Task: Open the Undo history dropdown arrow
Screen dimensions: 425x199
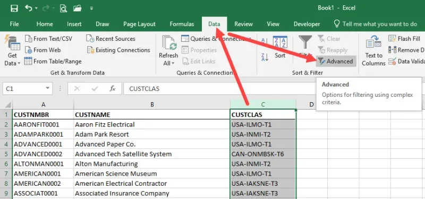Action: coord(36,8)
